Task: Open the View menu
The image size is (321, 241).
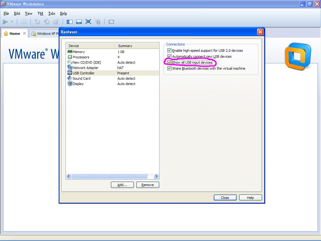Action: (29, 13)
